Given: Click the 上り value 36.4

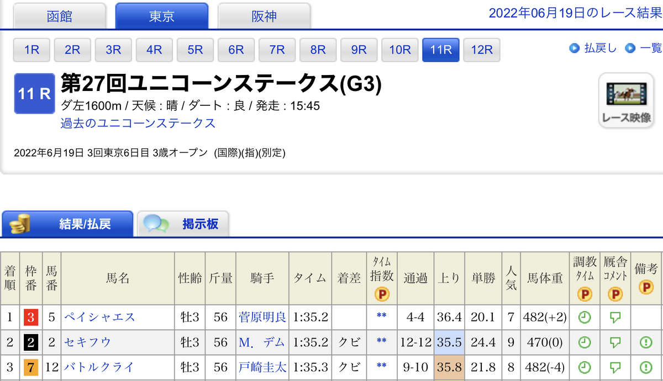Looking at the screenshot, I should tap(449, 318).
